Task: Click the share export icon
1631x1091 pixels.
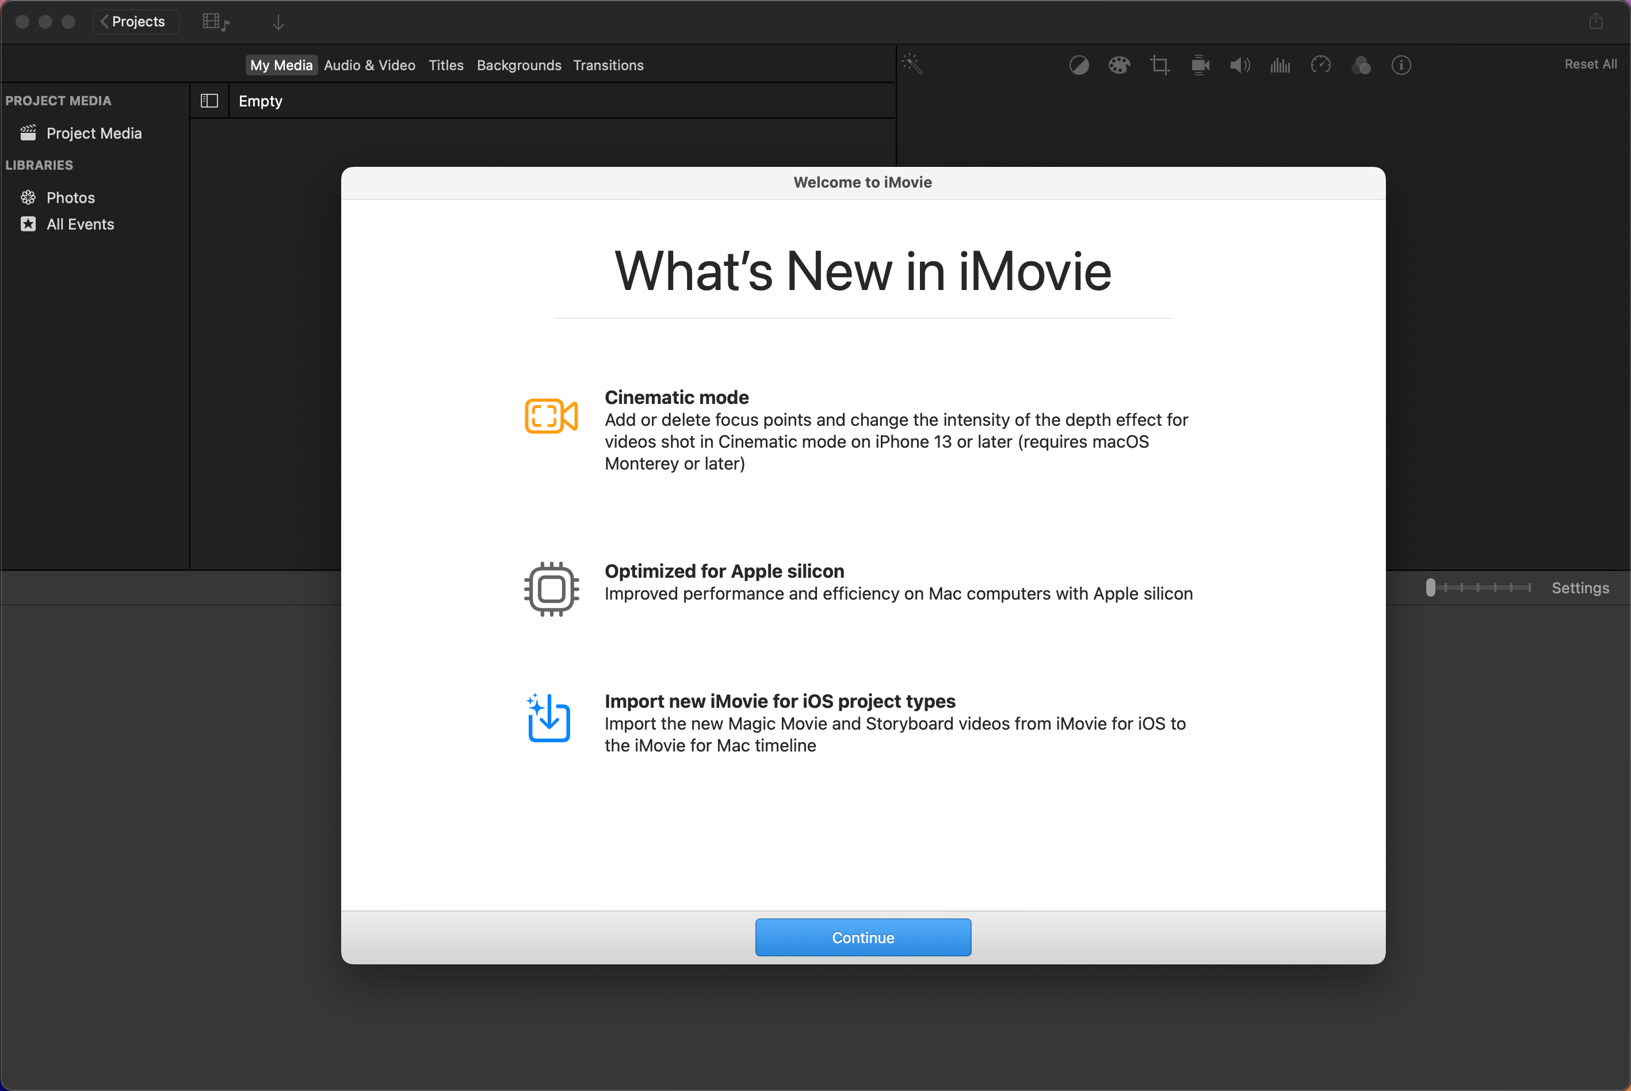Action: (x=1595, y=21)
